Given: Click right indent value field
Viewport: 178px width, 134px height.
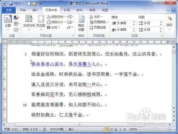Looking at the screenshot, I should (x=125, y=30).
